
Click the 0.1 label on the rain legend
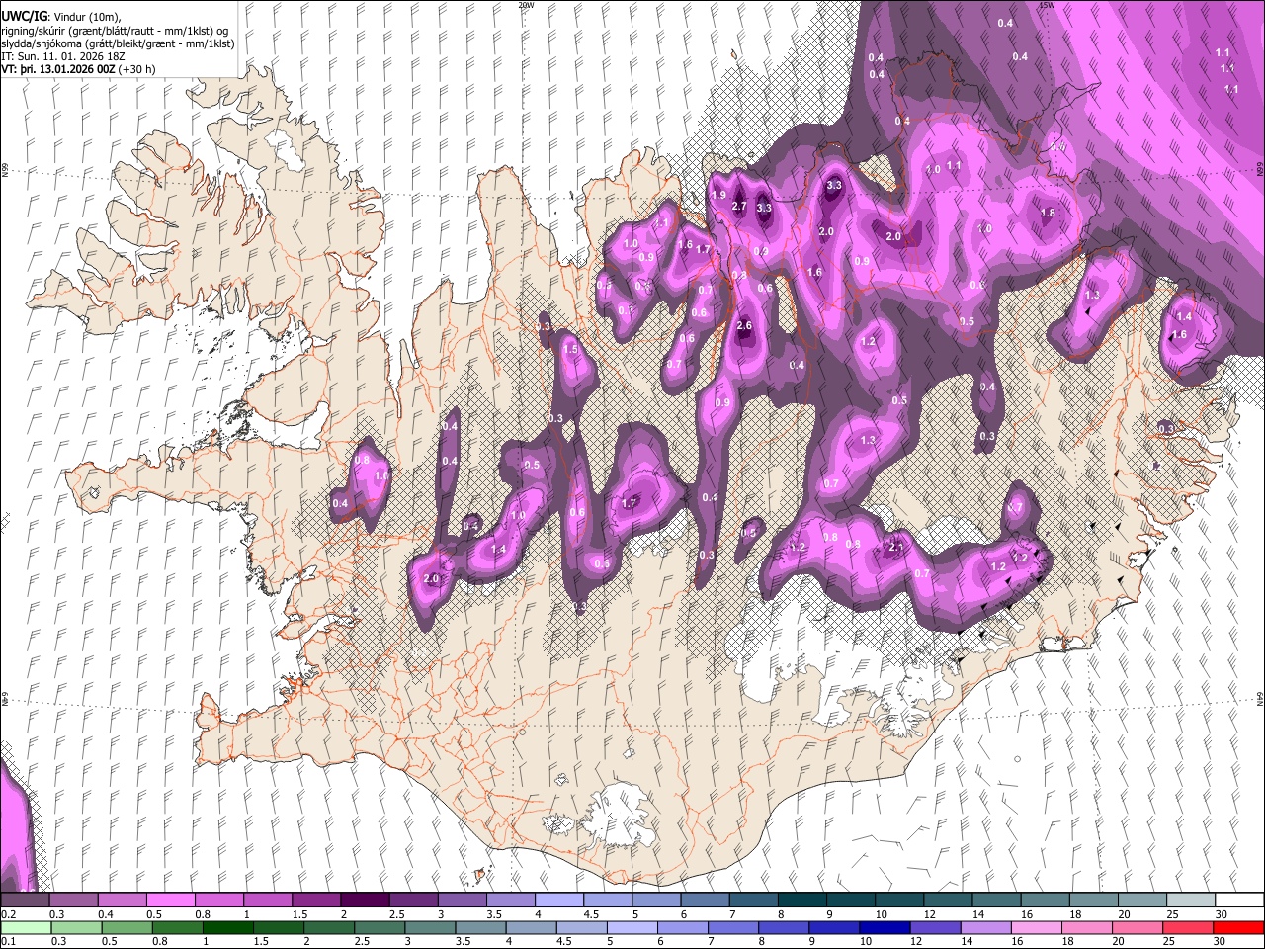(x=8, y=941)
